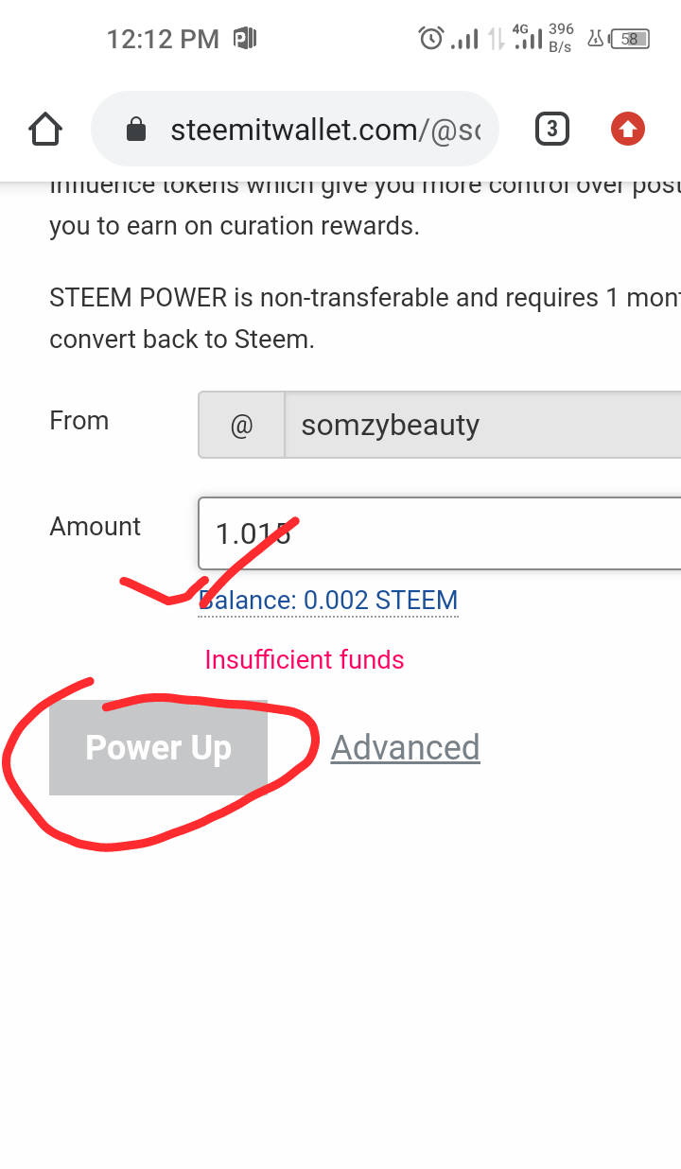Viewport: 681px width, 1169px height.
Task: Tap the 12:12 PM clock
Action: [x=162, y=39]
